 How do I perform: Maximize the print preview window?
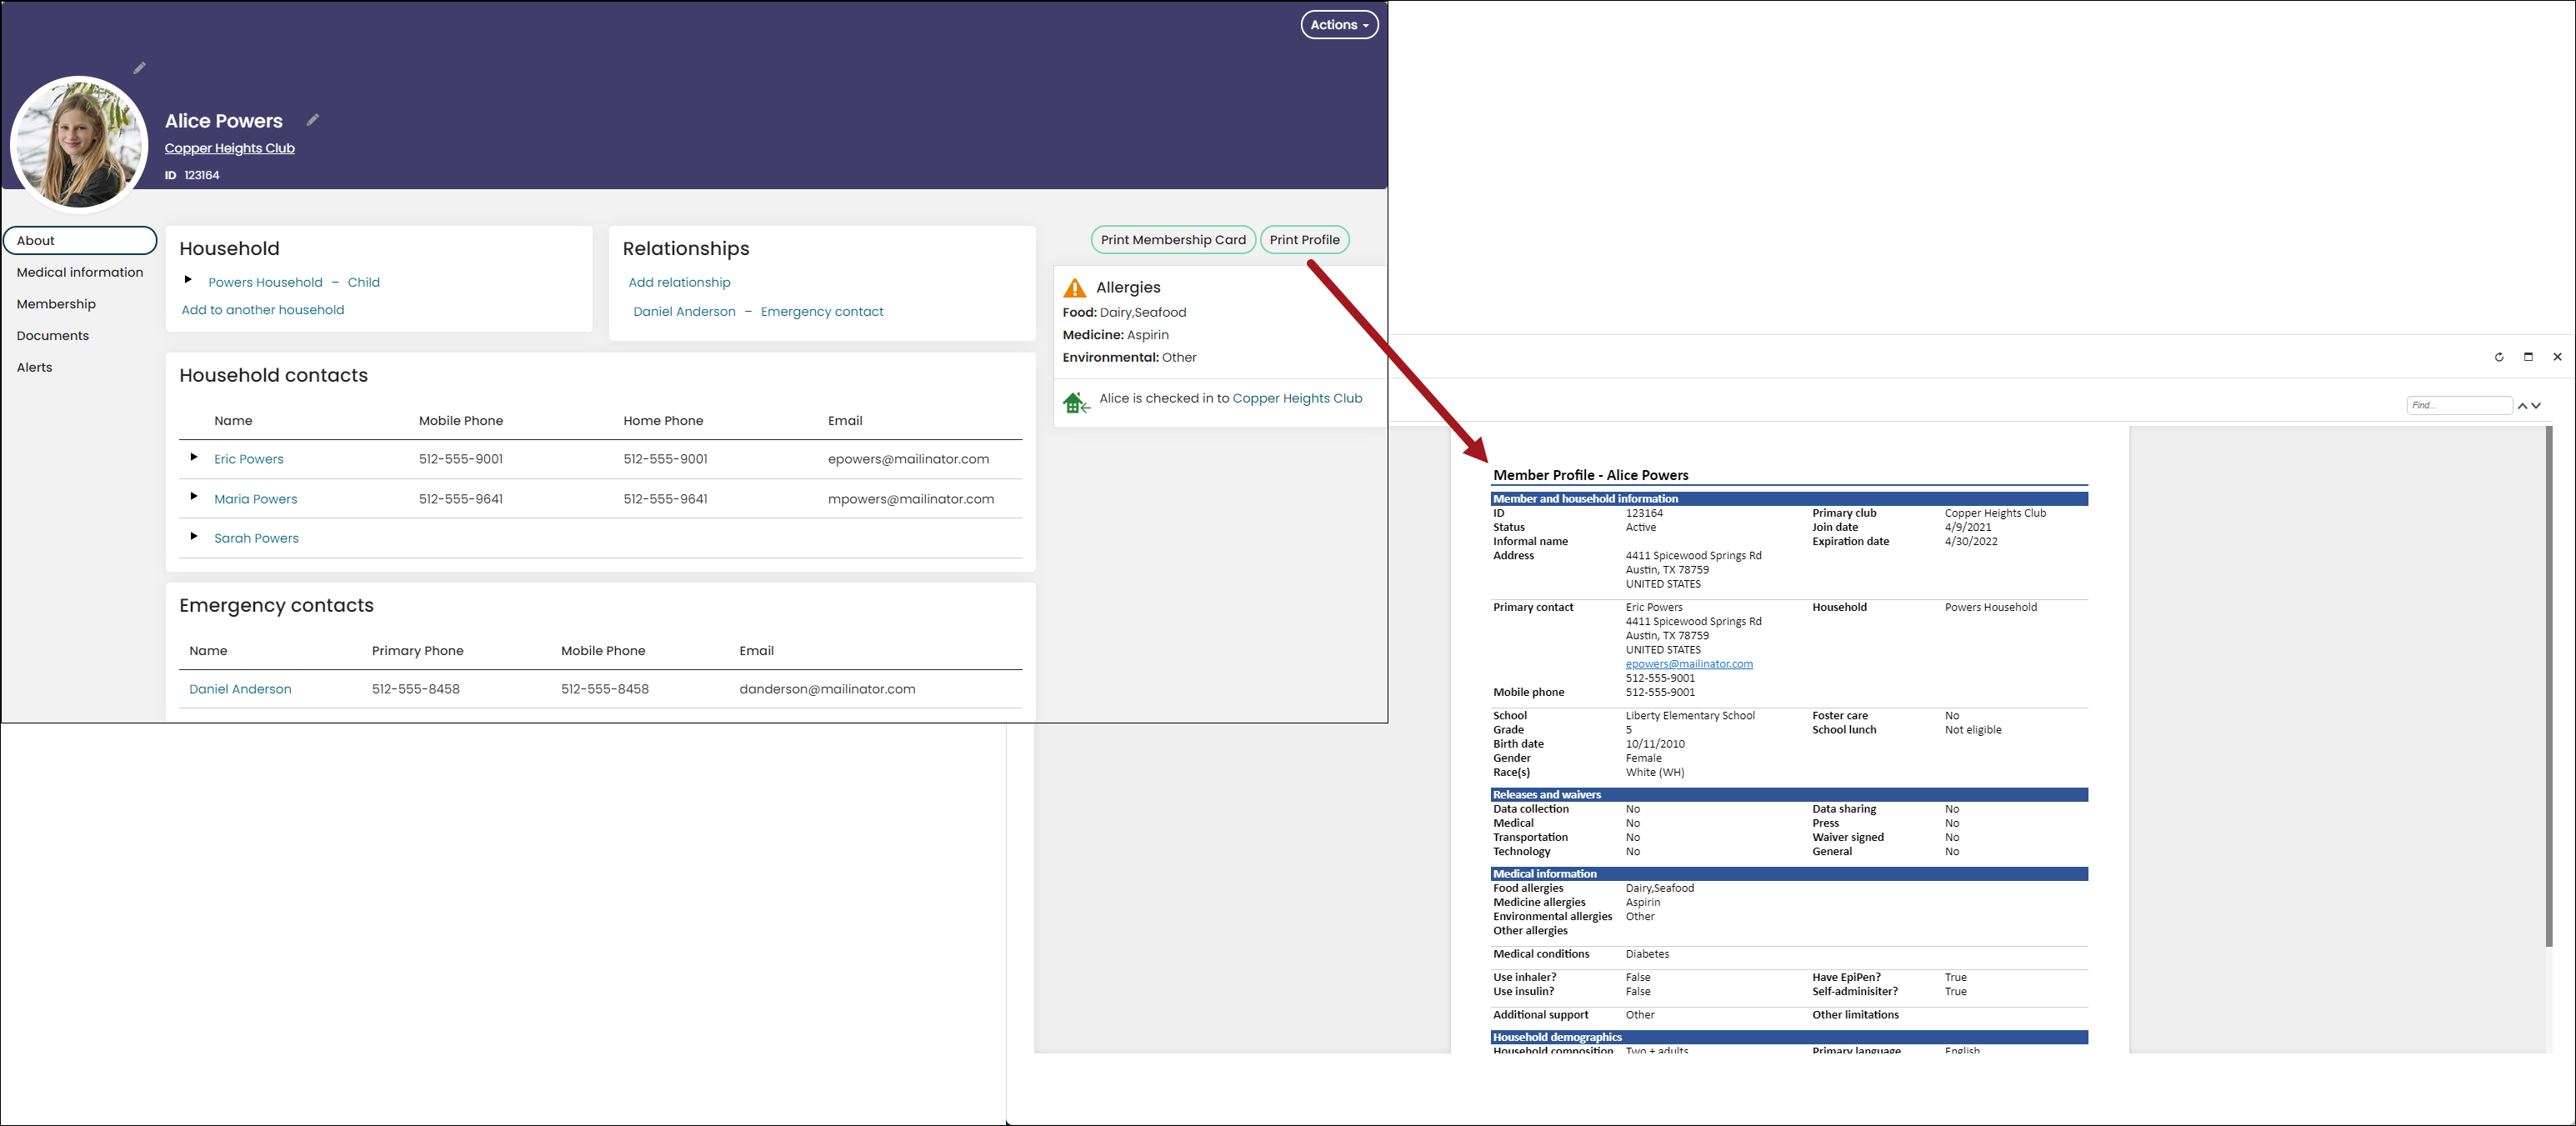2528,357
